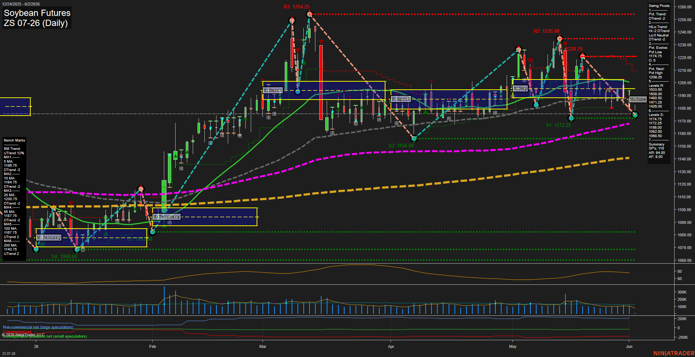The height and width of the screenshot is (357, 695).
Task: Click the M:June monthly range label
Action: click(x=638, y=99)
